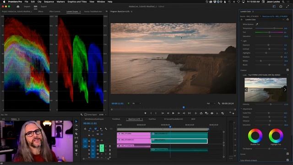Open scopes bit depth dropdown
The image size is (293, 165).
click(x=103, y=115)
